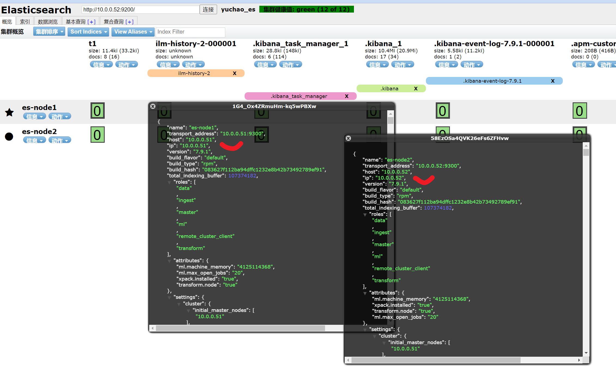616x384 pixels.
Task: Switch to the 数据浏览 tab
Action: pyautogui.click(x=48, y=22)
